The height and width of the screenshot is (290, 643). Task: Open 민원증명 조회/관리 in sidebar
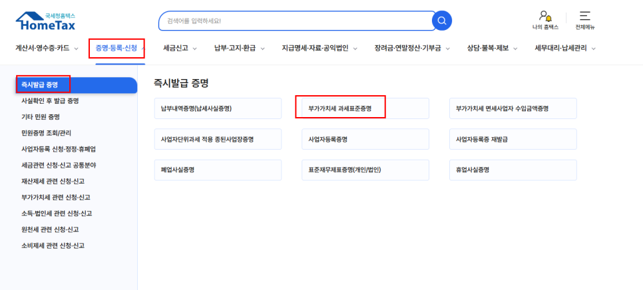(46, 133)
